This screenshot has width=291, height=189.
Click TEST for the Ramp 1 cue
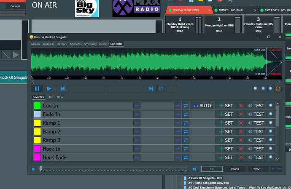click(x=256, y=123)
